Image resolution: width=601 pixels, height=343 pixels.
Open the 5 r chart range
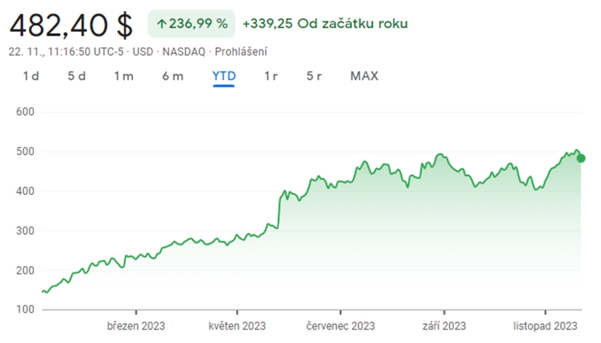(315, 76)
